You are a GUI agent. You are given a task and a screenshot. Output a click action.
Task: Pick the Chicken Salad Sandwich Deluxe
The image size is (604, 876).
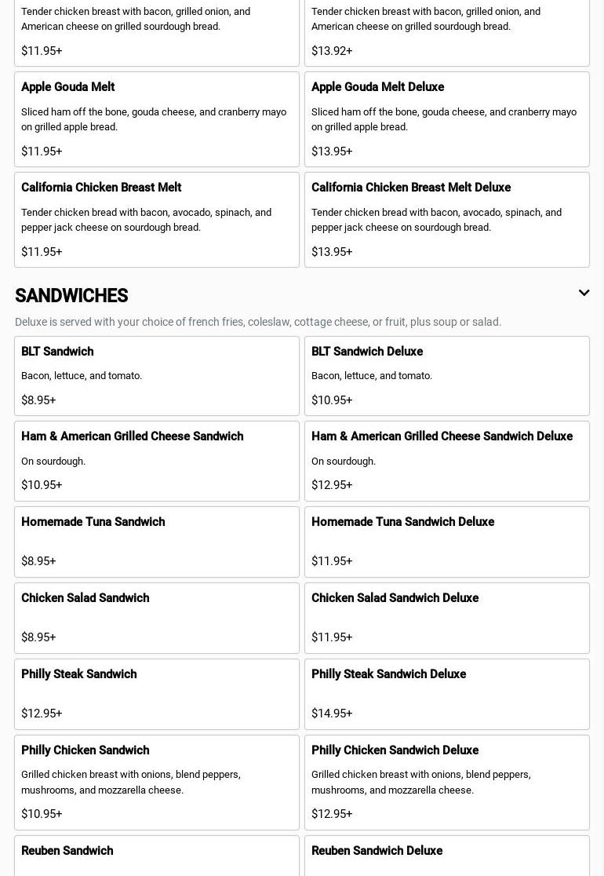pos(446,618)
